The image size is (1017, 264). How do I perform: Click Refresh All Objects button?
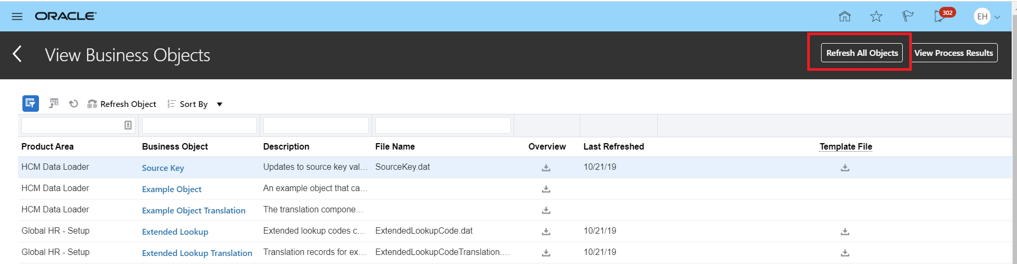pyautogui.click(x=862, y=53)
